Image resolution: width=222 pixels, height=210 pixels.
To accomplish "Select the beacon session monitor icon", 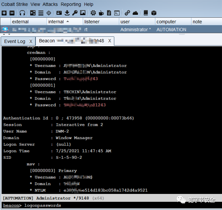I will point(5,29).
